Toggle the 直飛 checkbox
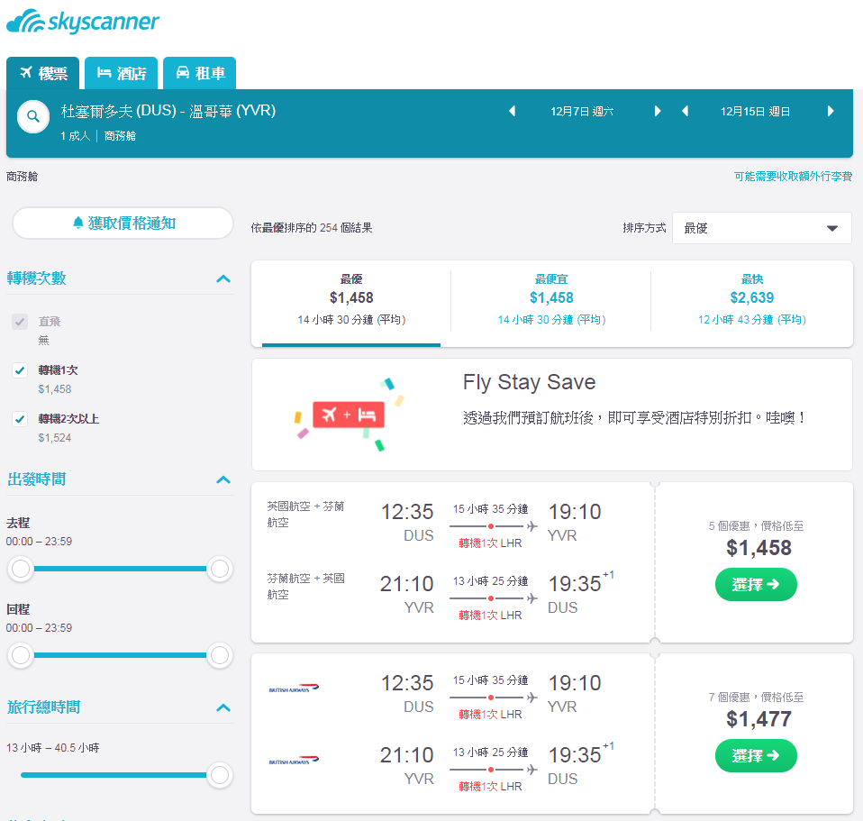This screenshot has width=863, height=821. pyautogui.click(x=20, y=322)
